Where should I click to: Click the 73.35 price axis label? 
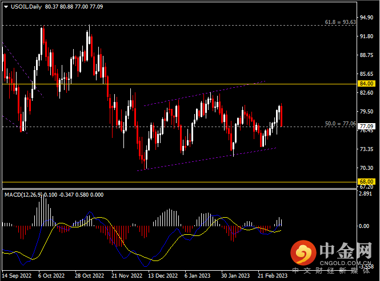tap(366, 149)
